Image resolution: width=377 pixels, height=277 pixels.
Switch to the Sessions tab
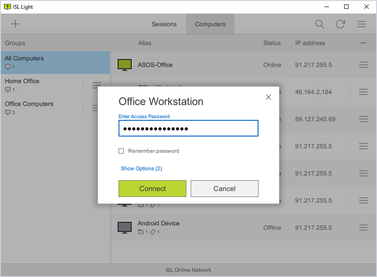point(164,24)
